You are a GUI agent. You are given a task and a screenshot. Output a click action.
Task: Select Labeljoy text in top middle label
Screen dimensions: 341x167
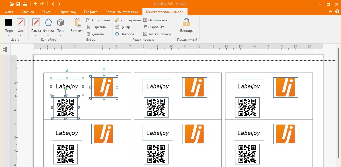click(x=158, y=86)
